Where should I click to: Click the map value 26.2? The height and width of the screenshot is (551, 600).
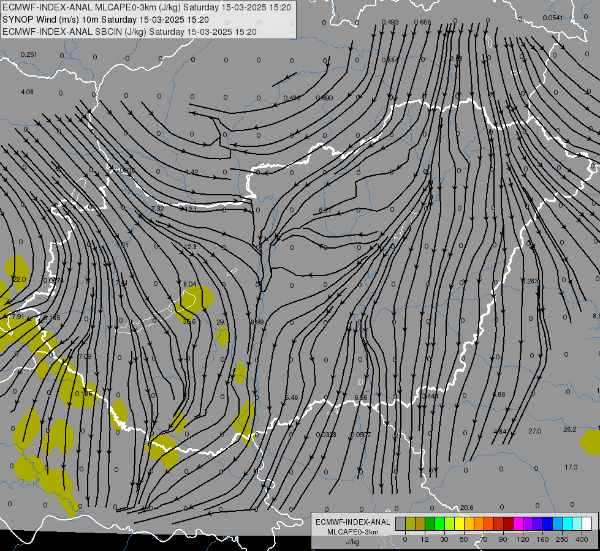(x=570, y=429)
